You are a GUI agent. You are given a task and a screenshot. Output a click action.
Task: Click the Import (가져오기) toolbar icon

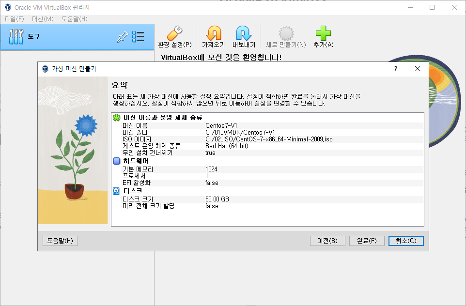tap(214, 33)
